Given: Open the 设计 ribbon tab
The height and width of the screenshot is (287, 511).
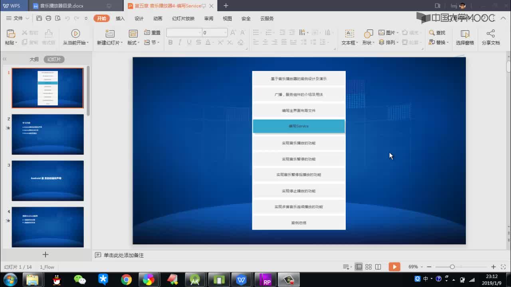Looking at the screenshot, I should (139, 18).
